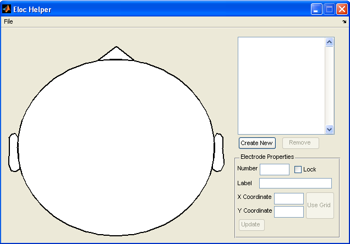Open the File menu

click(x=8, y=21)
